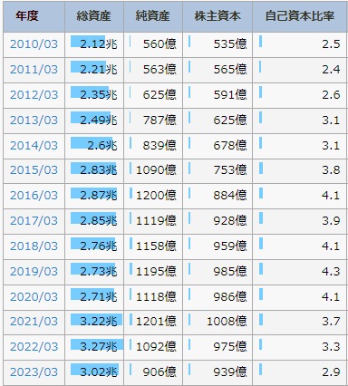Screen dimensions: 348x386
Task: Click the 1201億 net assets cell
Action: 153,321
